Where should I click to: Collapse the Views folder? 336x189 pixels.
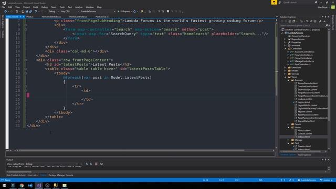pos(285,77)
